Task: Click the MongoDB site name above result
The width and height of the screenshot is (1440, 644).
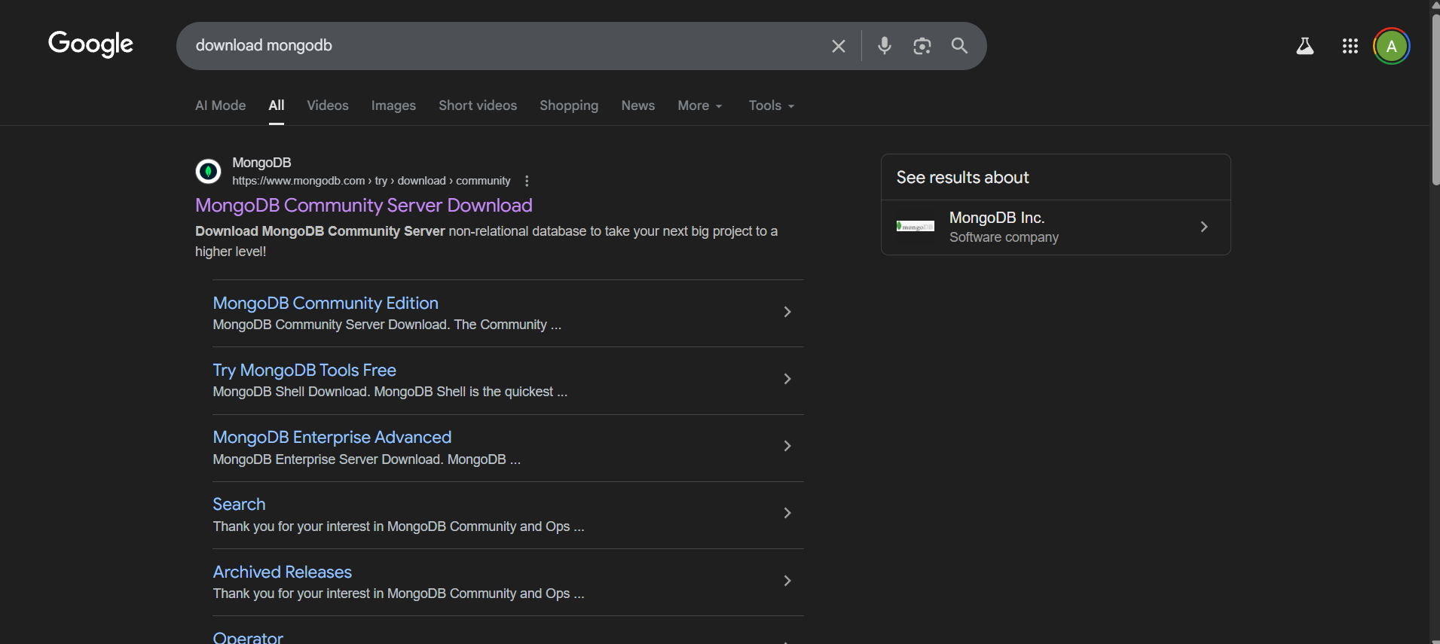Action: point(261,163)
